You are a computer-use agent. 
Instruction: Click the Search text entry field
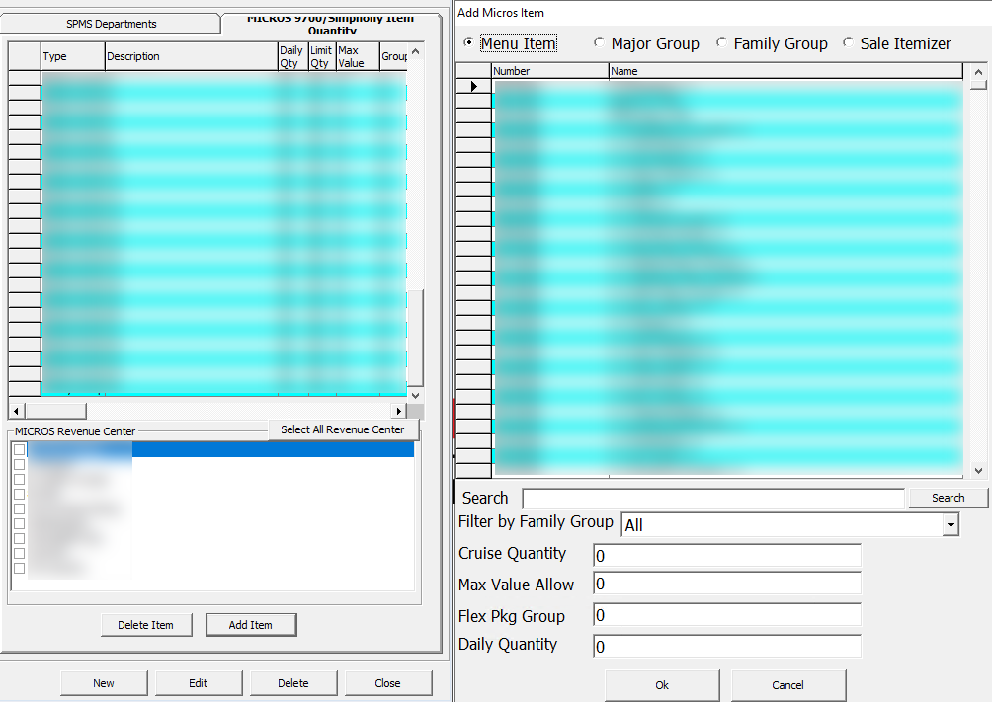[713, 498]
